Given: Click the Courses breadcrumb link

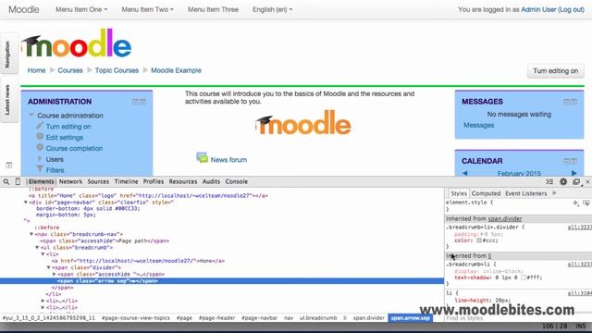Looking at the screenshot, I should point(70,70).
